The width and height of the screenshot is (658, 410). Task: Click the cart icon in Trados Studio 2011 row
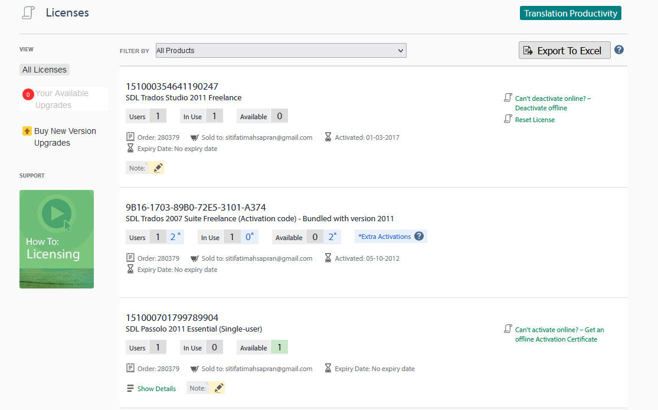194,137
